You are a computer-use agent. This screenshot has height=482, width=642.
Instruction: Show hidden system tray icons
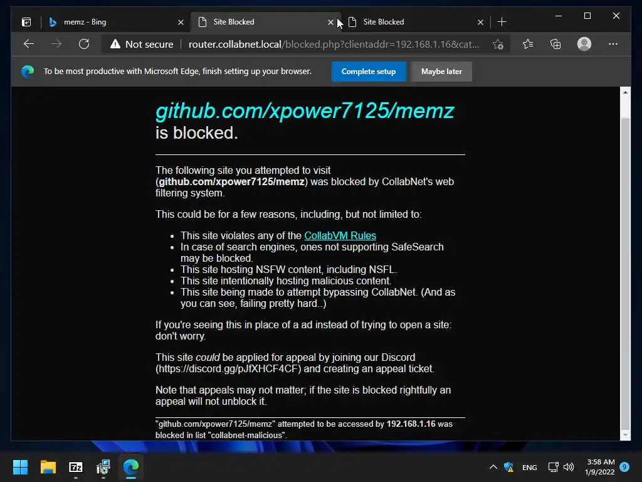point(493,467)
